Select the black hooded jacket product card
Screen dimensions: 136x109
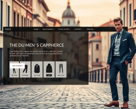click(x=49, y=69)
